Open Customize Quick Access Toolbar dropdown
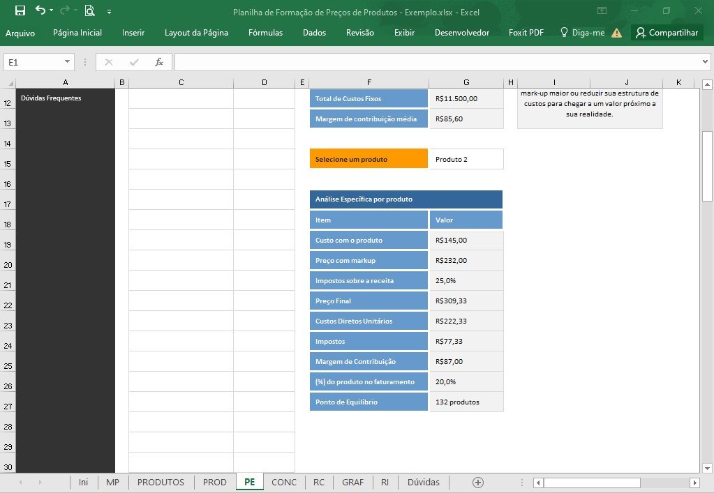Screen dimensions: 714x493 110,11
